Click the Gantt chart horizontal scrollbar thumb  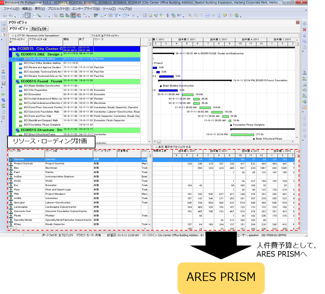tap(159, 142)
